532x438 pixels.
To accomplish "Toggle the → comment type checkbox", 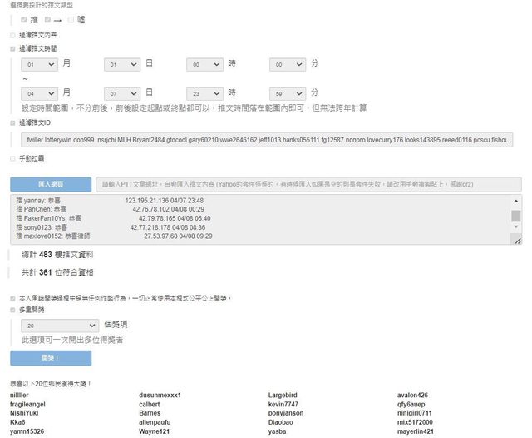I will point(47,19).
